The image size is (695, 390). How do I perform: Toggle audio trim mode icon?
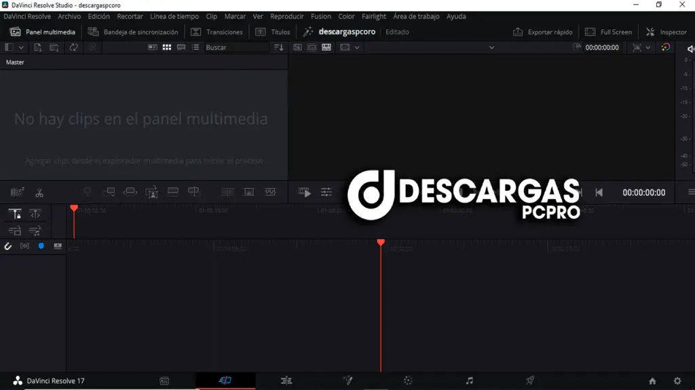24,246
